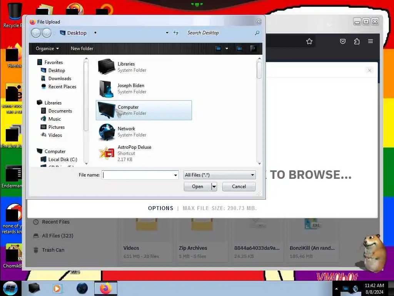Toggle the preview pane icon

point(239,48)
